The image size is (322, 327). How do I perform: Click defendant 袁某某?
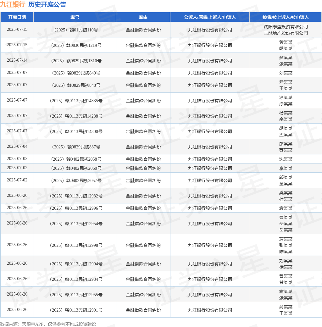click(x=286, y=208)
